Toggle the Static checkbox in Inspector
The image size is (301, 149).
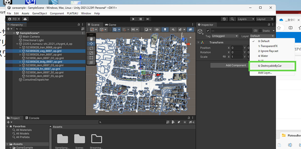(260, 31)
